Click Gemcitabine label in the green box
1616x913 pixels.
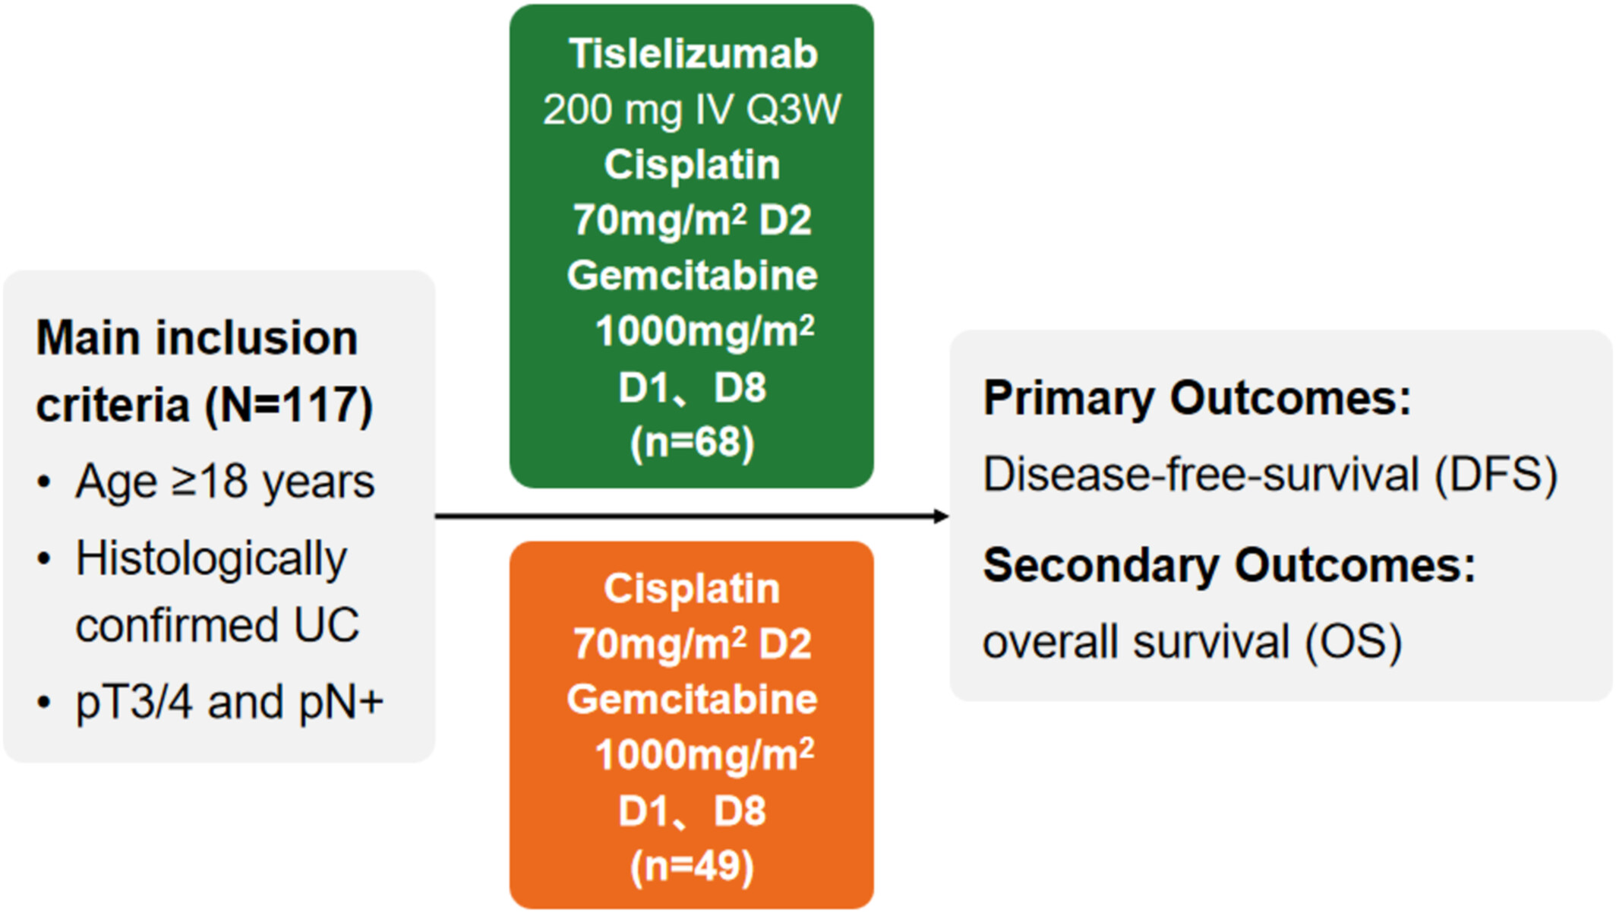(x=692, y=275)
